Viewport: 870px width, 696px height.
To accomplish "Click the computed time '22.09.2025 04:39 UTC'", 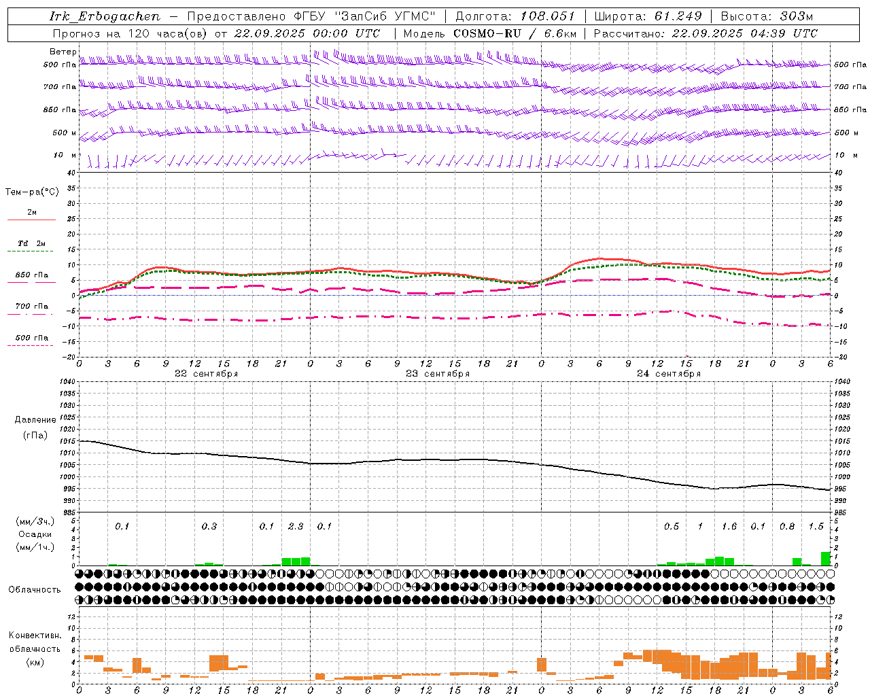I will pos(744,33).
